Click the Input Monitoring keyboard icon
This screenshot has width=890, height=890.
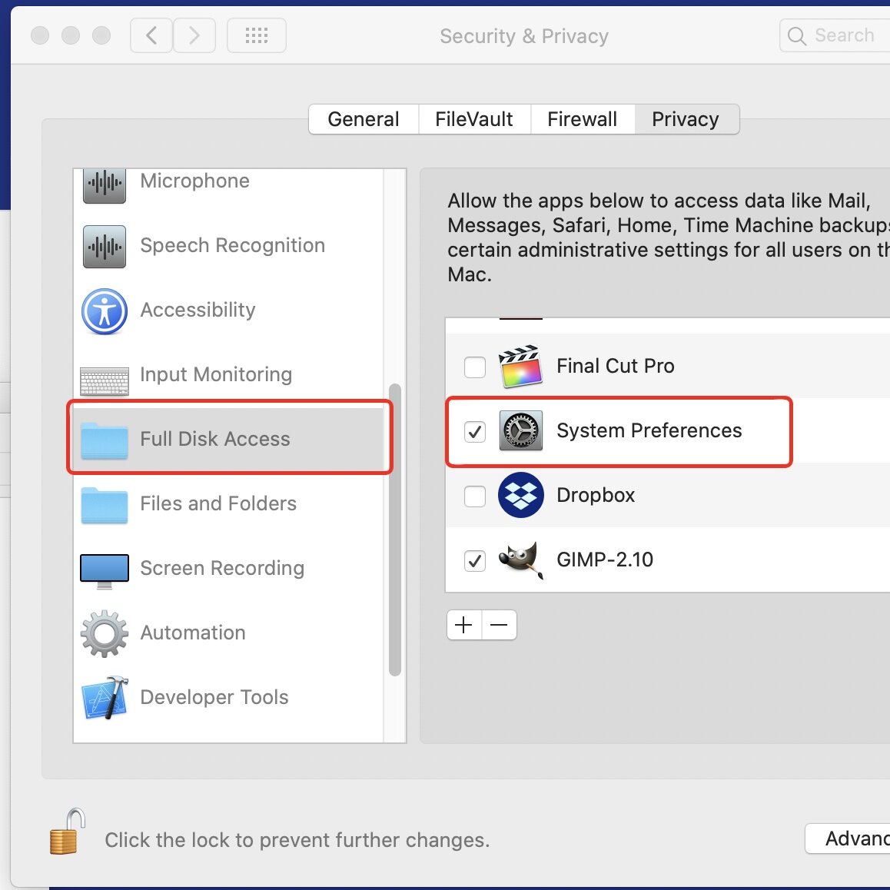tap(104, 377)
